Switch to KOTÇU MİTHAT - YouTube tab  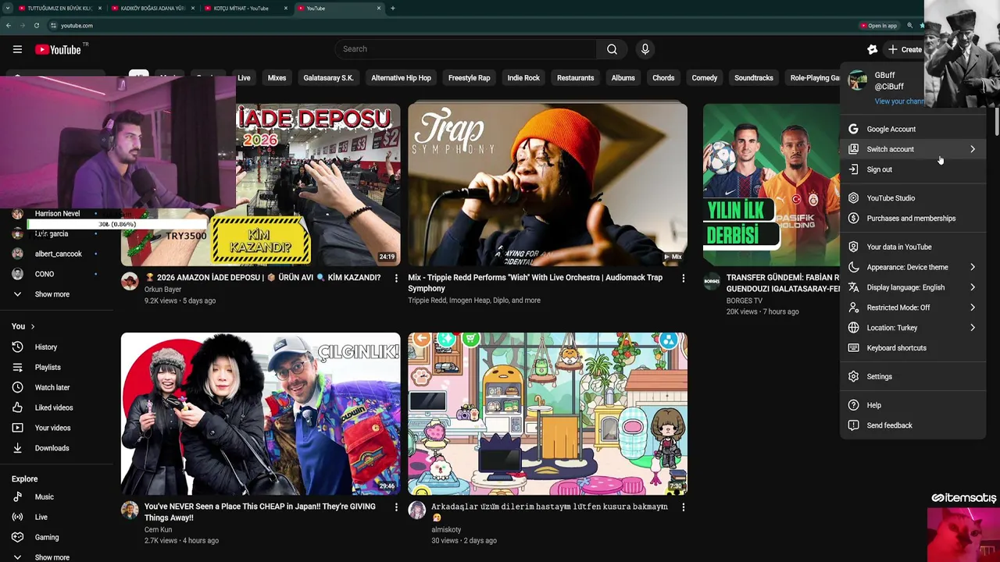click(247, 9)
